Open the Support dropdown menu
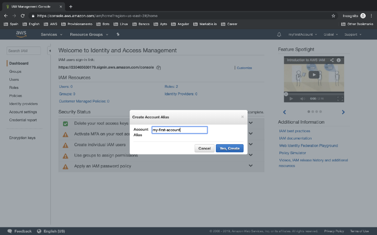This screenshot has height=235, width=377. click(352, 34)
